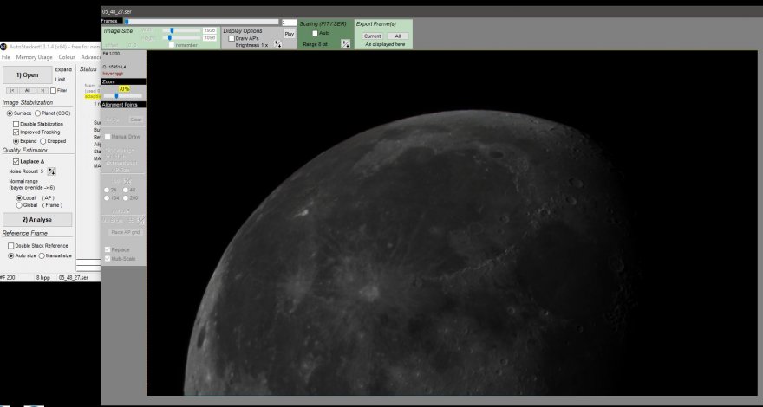This screenshot has height=407, width=763.
Task: Click the All files button
Action: 27,90
